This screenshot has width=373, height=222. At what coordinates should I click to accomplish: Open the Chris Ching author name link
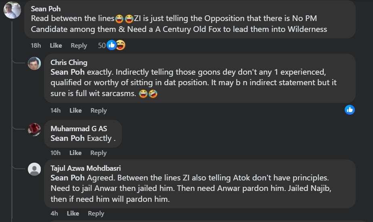(x=69, y=63)
